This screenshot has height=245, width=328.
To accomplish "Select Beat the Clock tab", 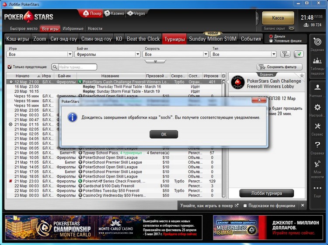I will pos(143,39).
